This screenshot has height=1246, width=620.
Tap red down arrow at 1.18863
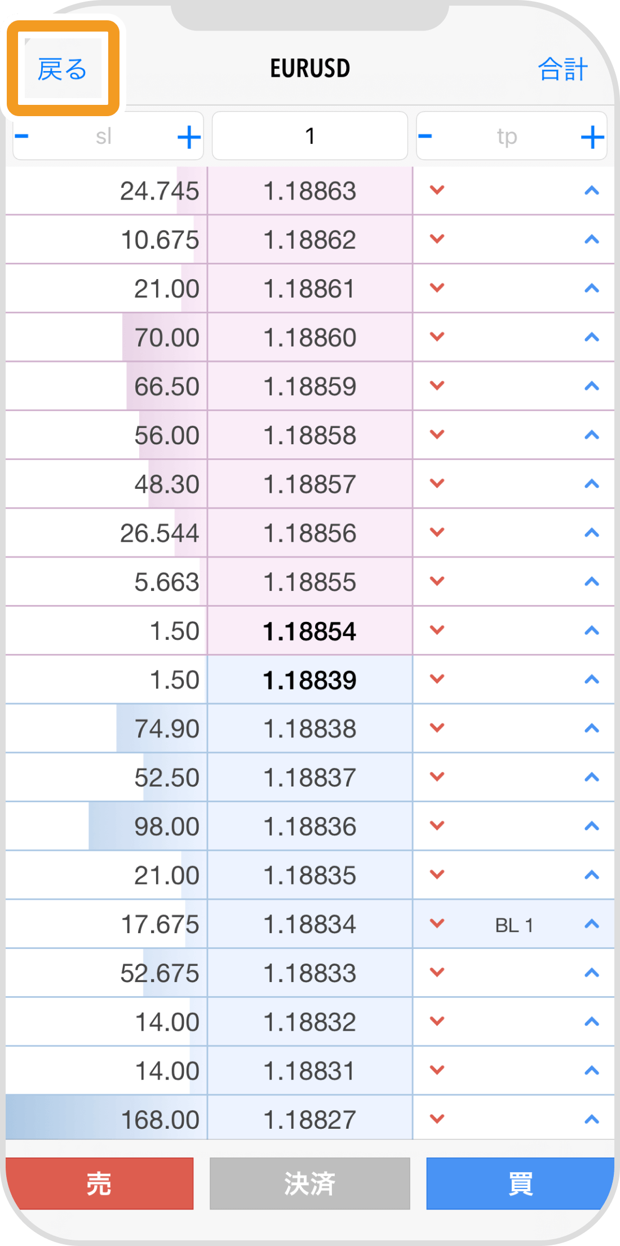[x=437, y=190]
